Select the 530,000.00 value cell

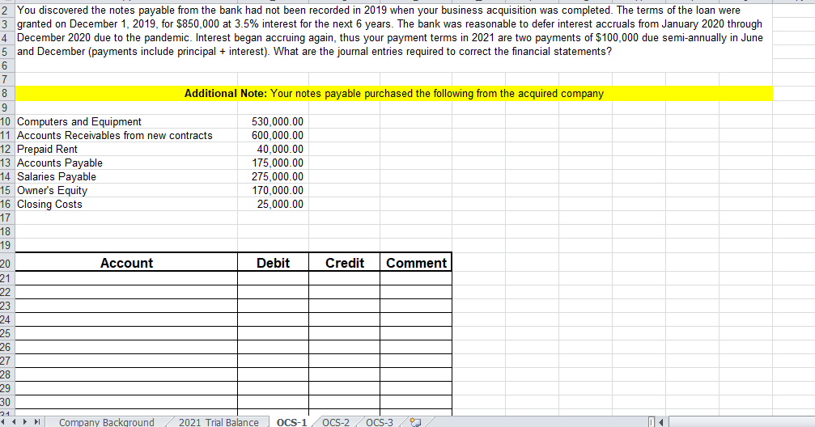273,121
